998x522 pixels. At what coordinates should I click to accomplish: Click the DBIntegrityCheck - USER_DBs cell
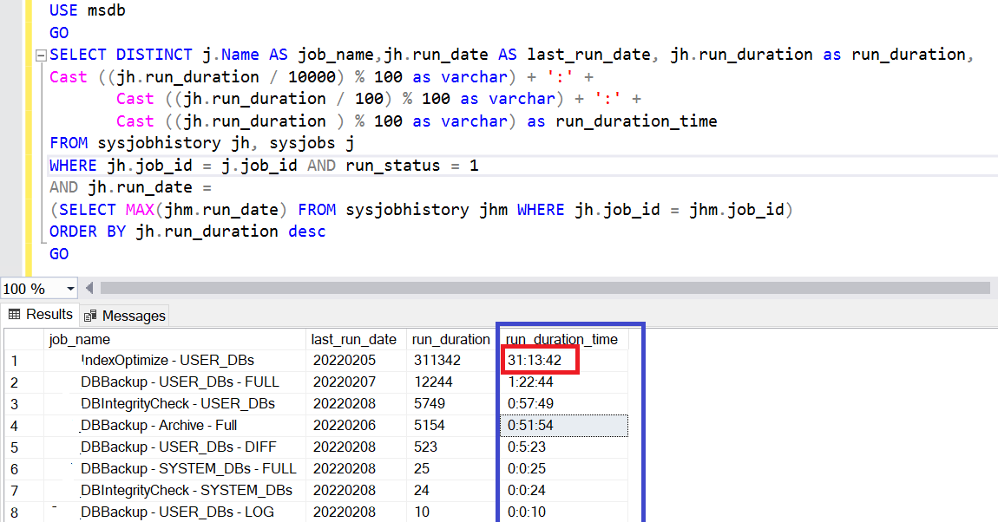click(175, 404)
